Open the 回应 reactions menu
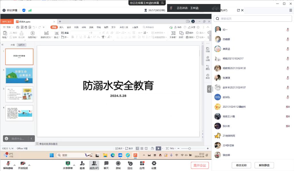 coord(130,165)
